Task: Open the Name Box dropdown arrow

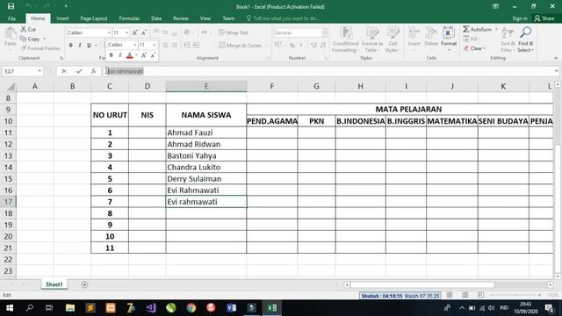Action: [40, 71]
